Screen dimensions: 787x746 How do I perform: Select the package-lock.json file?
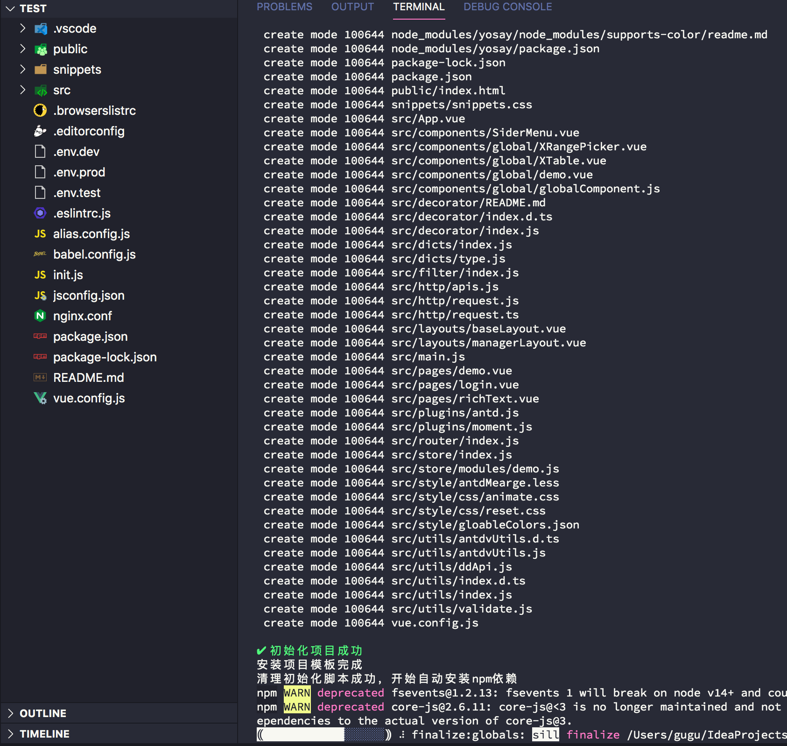[x=105, y=357]
